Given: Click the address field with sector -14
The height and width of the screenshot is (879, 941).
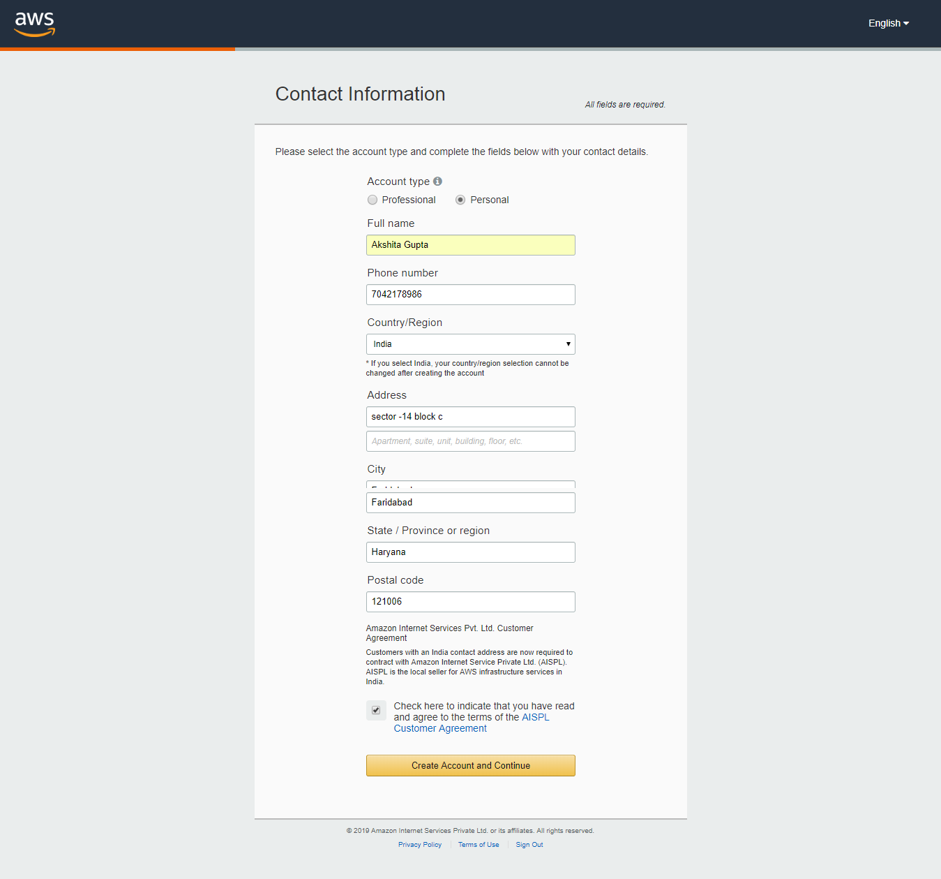Looking at the screenshot, I should 471,417.
